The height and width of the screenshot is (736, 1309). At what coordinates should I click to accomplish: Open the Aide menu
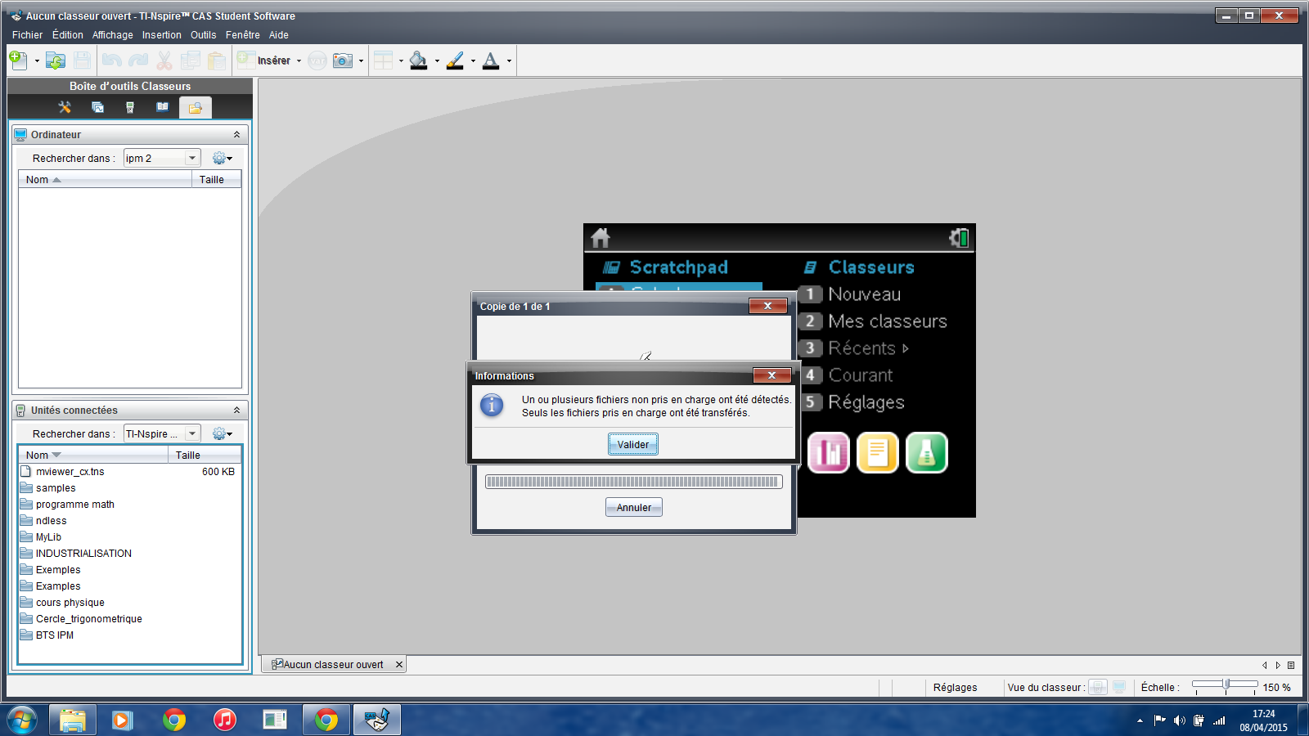279,35
